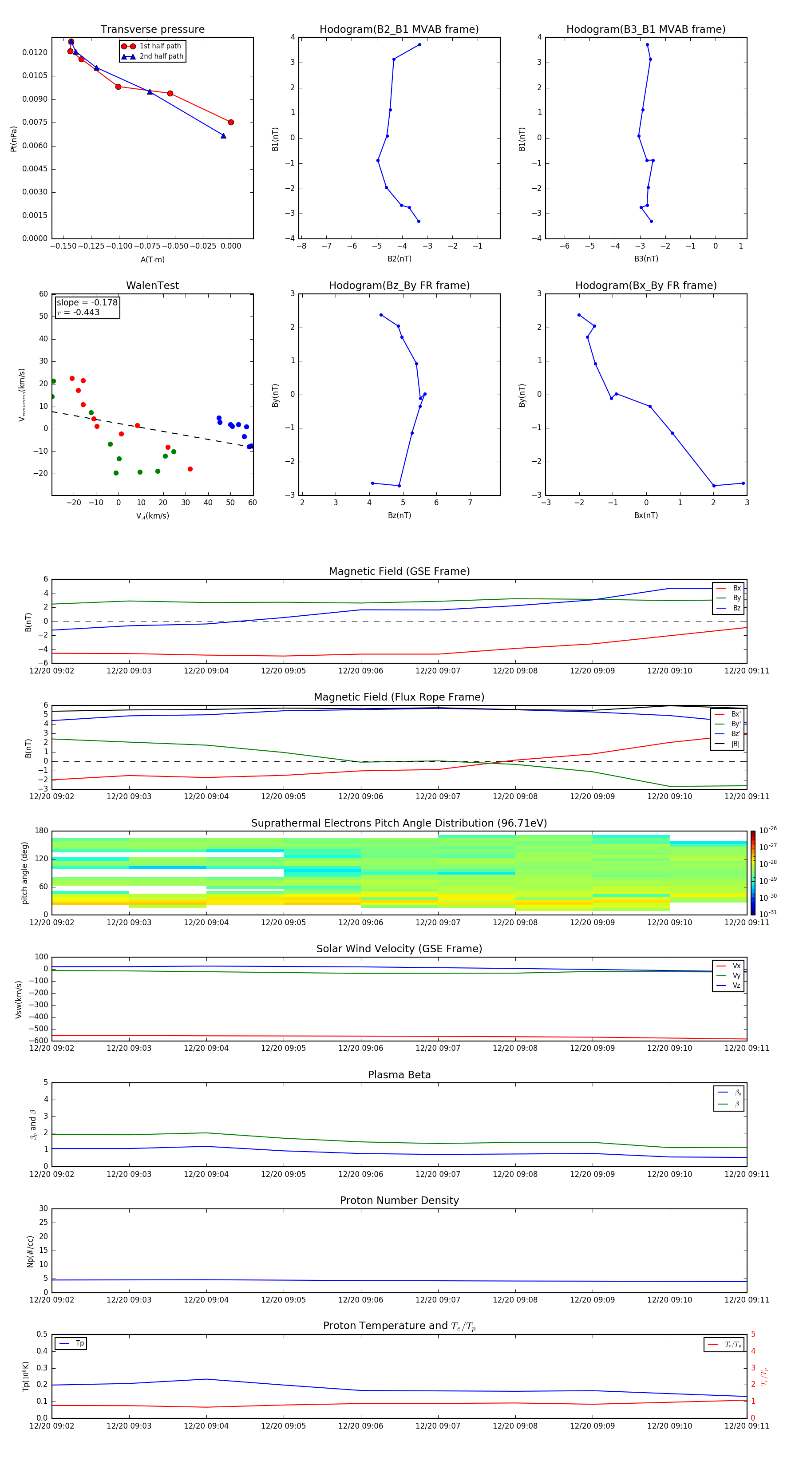Select the Bz' entry in Flux Rope legend
This screenshot has height=1465, width=799.
(728, 734)
